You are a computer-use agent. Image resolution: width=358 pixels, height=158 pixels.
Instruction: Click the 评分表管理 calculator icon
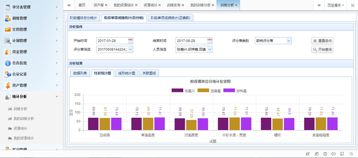pyautogui.click(x=8, y=7)
